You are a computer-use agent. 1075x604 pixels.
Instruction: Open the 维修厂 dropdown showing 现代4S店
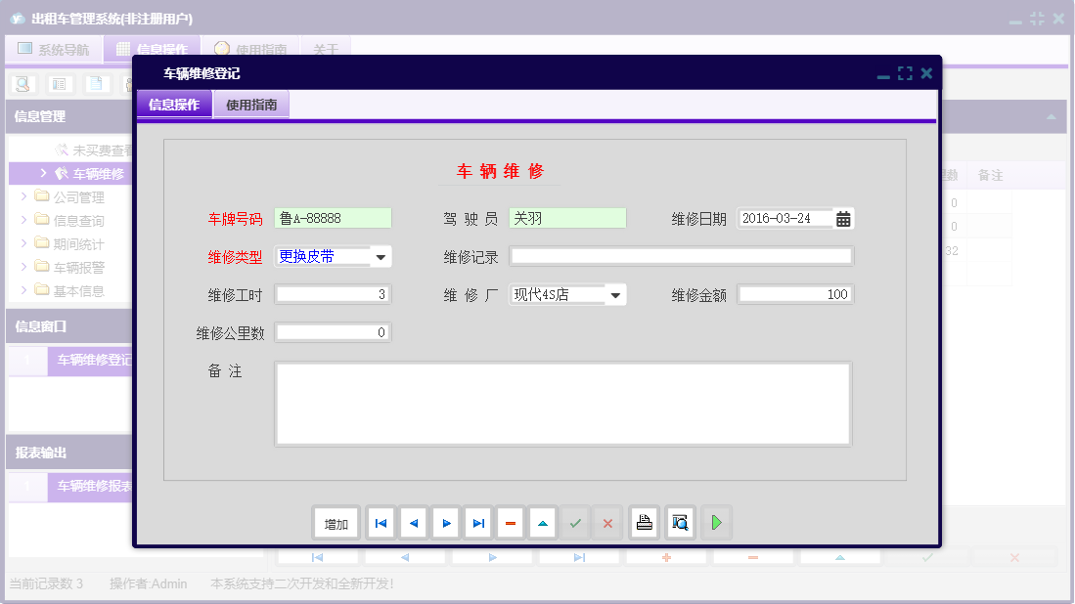point(617,293)
